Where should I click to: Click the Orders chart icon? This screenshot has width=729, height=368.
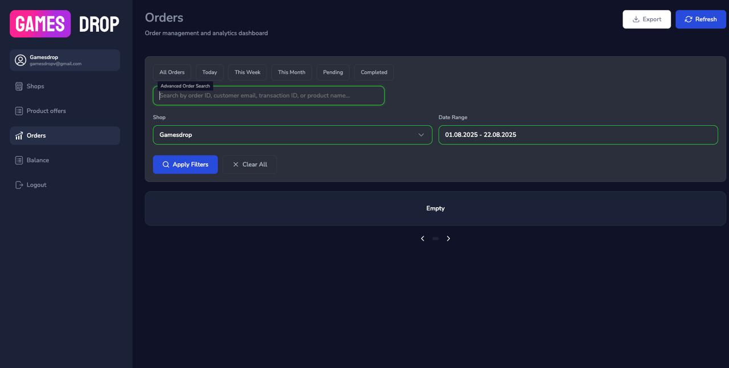click(x=19, y=135)
